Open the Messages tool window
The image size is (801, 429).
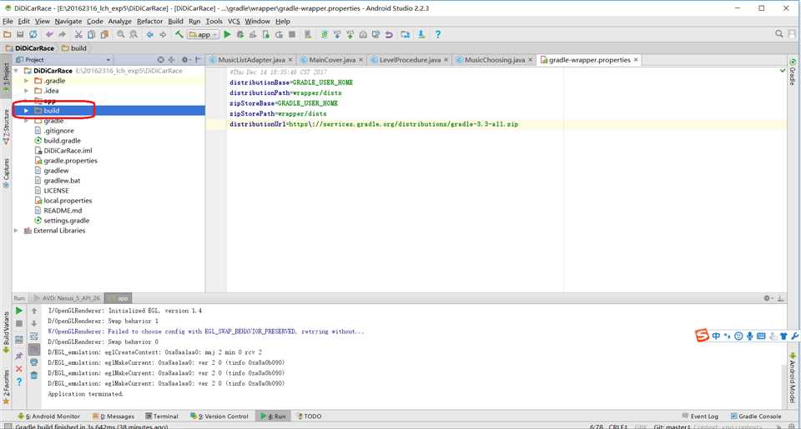coord(113,417)
